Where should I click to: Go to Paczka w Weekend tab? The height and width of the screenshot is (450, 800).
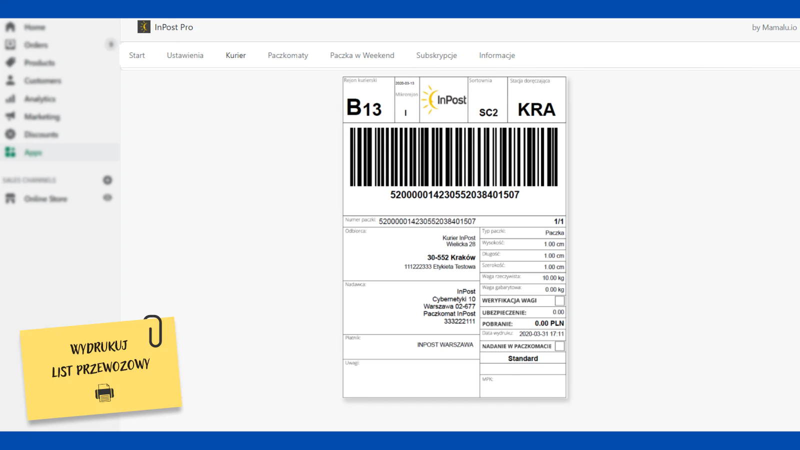point(362,55)
